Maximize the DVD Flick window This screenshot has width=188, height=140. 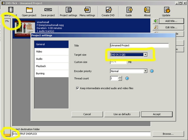tap(180, 3)
